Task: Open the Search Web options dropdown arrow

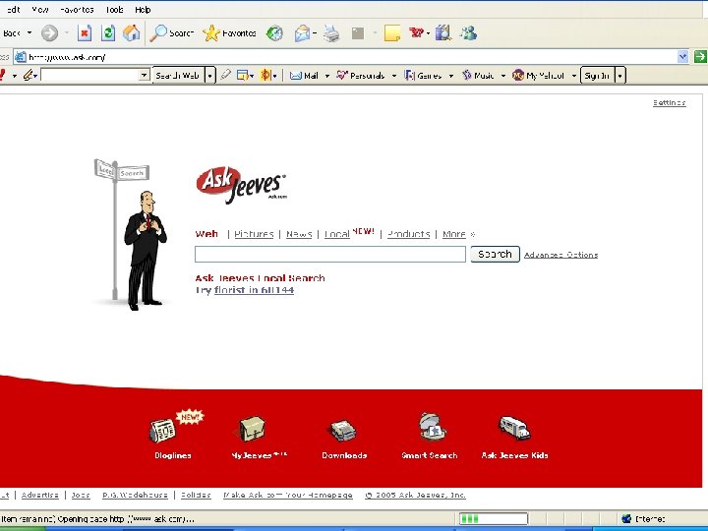Action: tap(210, 76)
